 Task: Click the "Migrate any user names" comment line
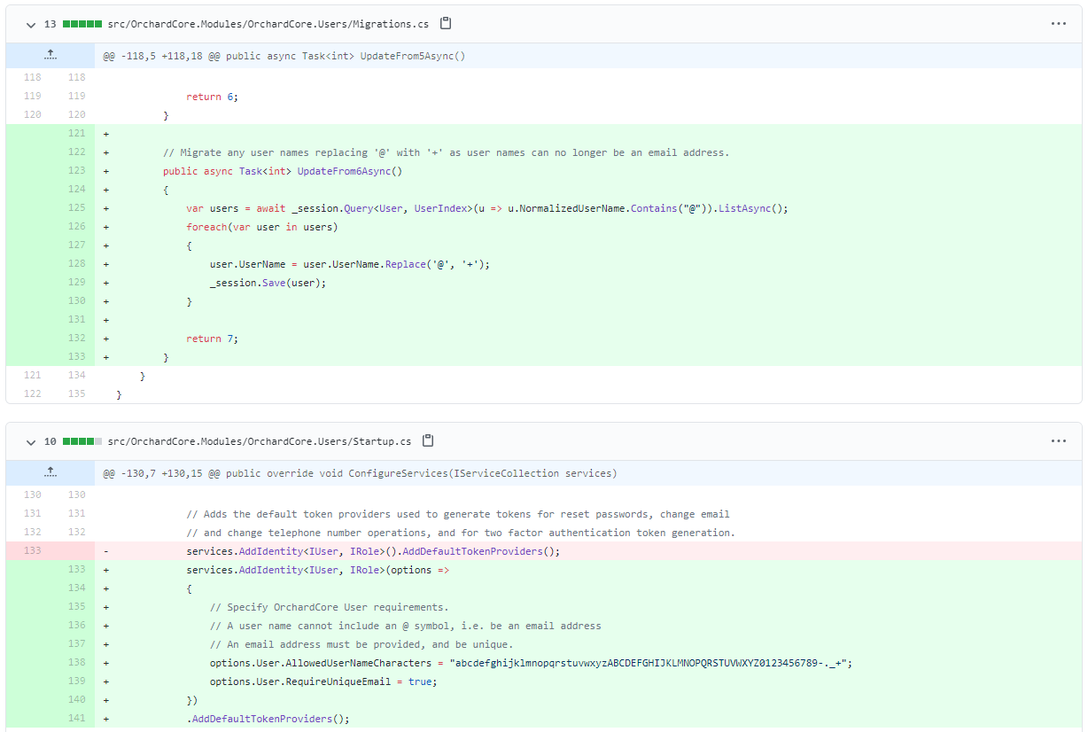[x=447, y=152]
